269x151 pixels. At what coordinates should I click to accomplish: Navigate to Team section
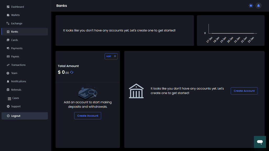click(x=14, y=73)
